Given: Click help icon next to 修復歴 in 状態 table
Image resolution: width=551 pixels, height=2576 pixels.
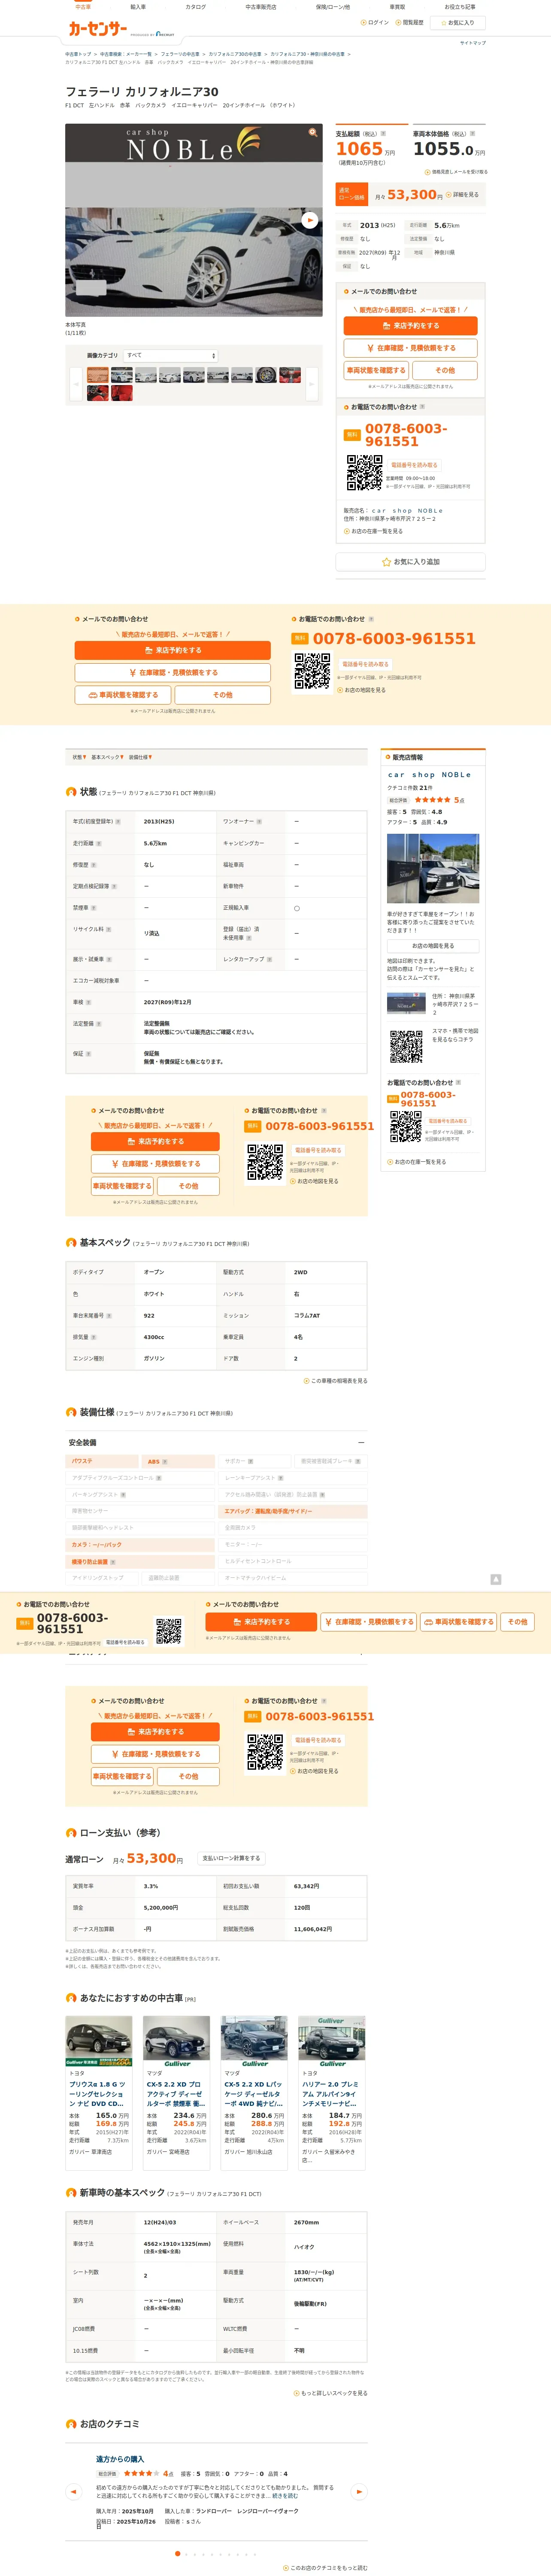Looking at the screenshot, I should coord(94,865).
